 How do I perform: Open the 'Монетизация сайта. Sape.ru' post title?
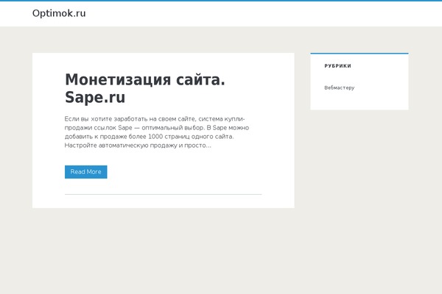(x=145, y=88)
